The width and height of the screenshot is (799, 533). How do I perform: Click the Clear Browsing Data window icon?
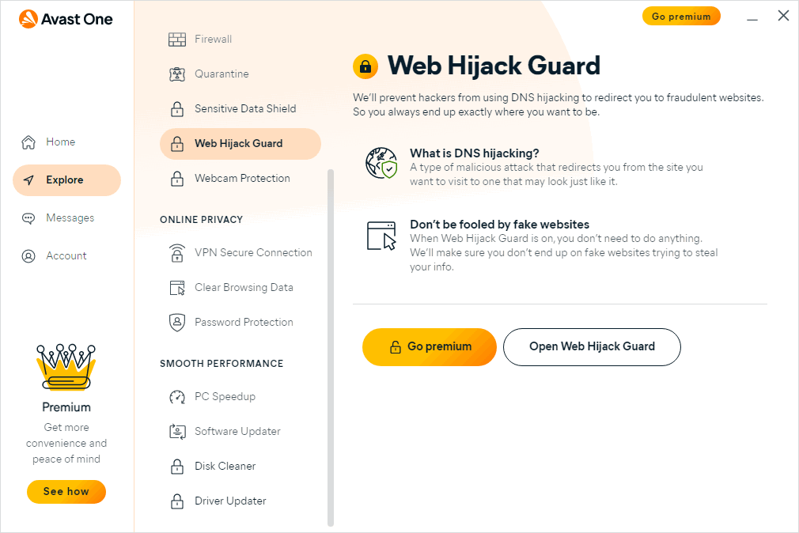pos(177,287)
